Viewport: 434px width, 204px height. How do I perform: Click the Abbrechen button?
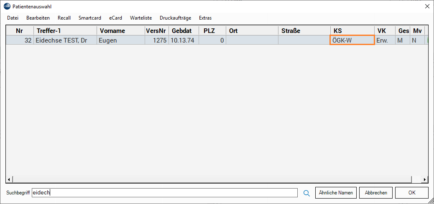click(376, 193)
